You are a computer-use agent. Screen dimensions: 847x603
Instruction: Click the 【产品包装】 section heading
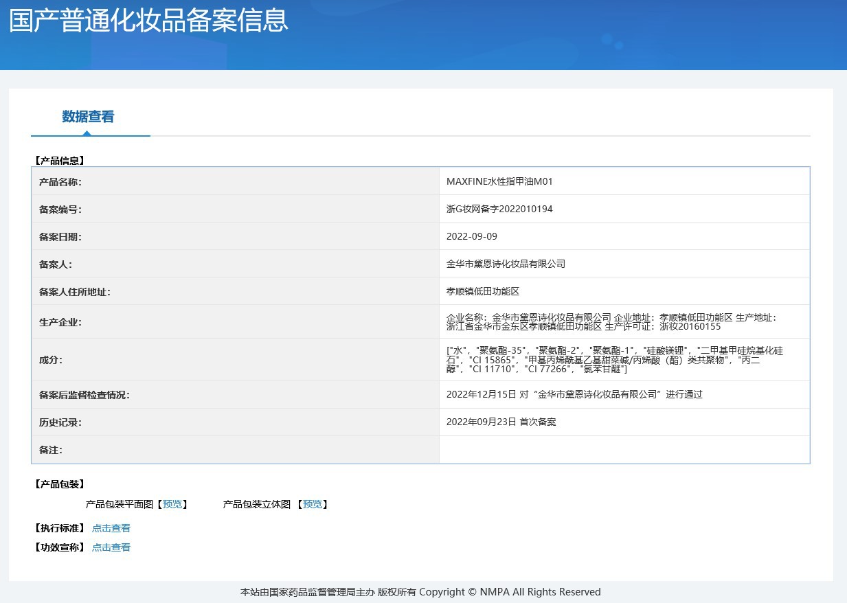click(x=59, y=484)
